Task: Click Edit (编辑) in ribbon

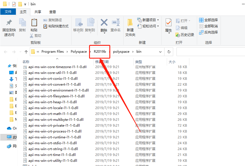Action: pos(182,28)
